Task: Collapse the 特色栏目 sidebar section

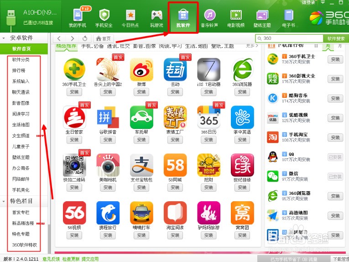Action: click(5, 201)
